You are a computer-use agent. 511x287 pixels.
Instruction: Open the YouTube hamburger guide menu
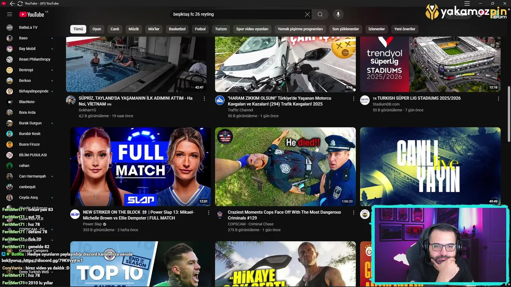tap(10, 14)
